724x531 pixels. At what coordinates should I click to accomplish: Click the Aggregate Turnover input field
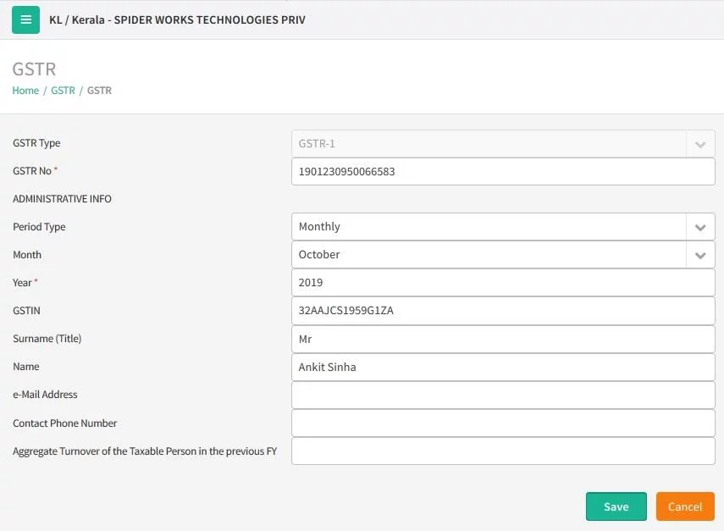click(x=503, y=451)
